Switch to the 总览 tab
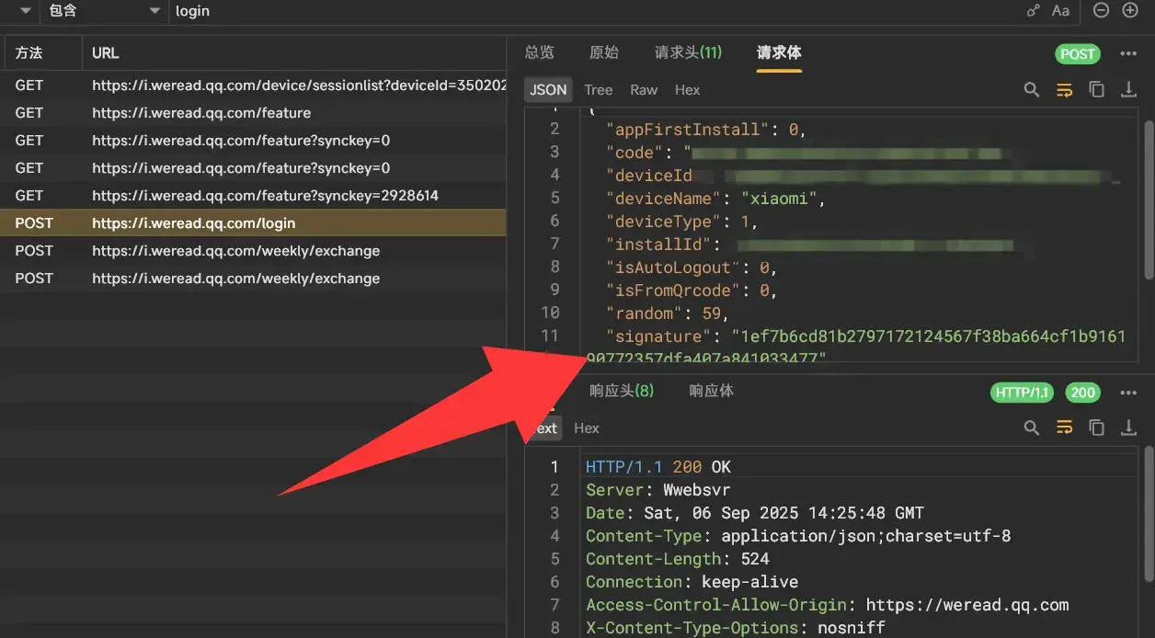 click(539, 52)
